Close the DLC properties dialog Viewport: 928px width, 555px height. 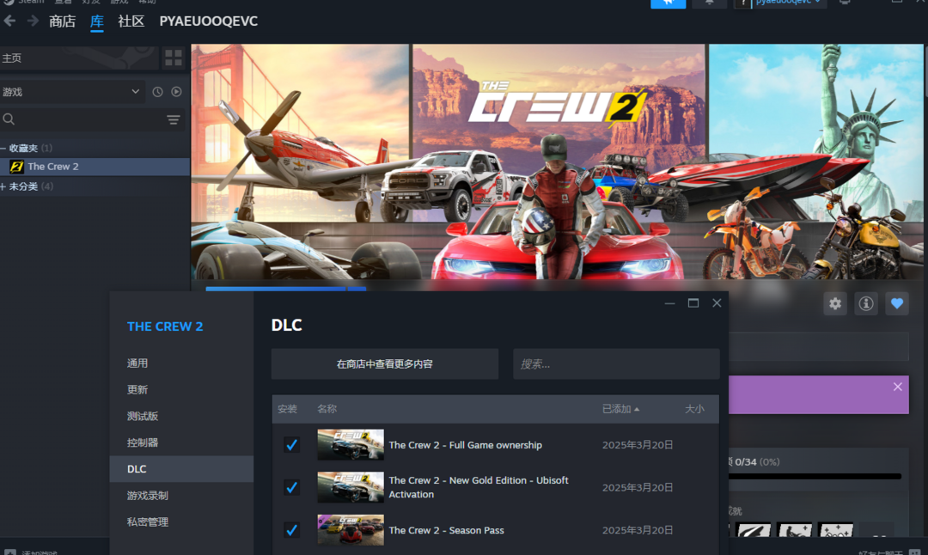[717, 303]
